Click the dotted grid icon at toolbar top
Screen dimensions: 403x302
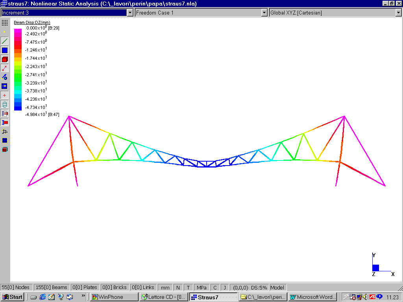click(5, 23)
